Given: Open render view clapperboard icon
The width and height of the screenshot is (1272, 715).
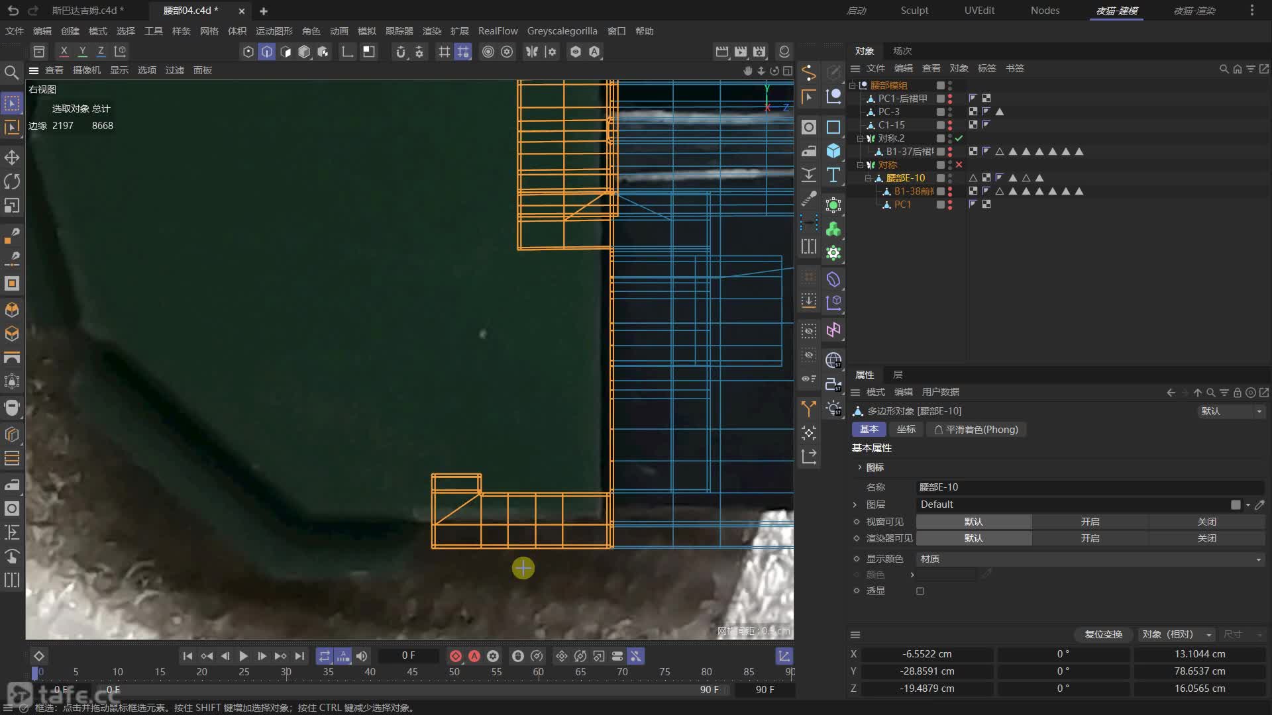Looking at the screenshot, I should point(722,52).
